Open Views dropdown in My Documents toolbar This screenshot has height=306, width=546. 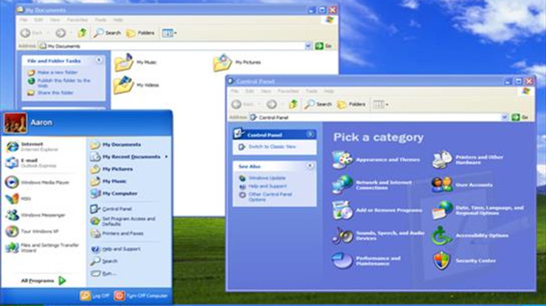(x=169, y=33)
